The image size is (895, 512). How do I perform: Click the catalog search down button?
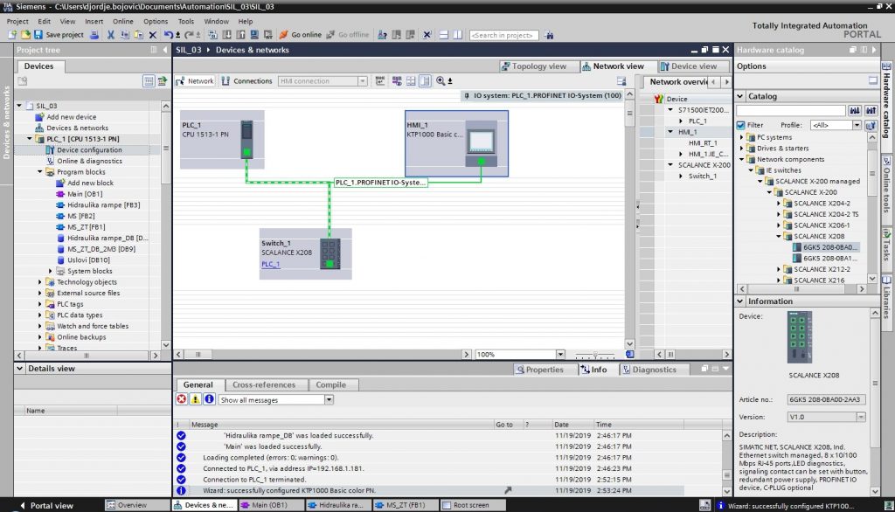(856, 111)
